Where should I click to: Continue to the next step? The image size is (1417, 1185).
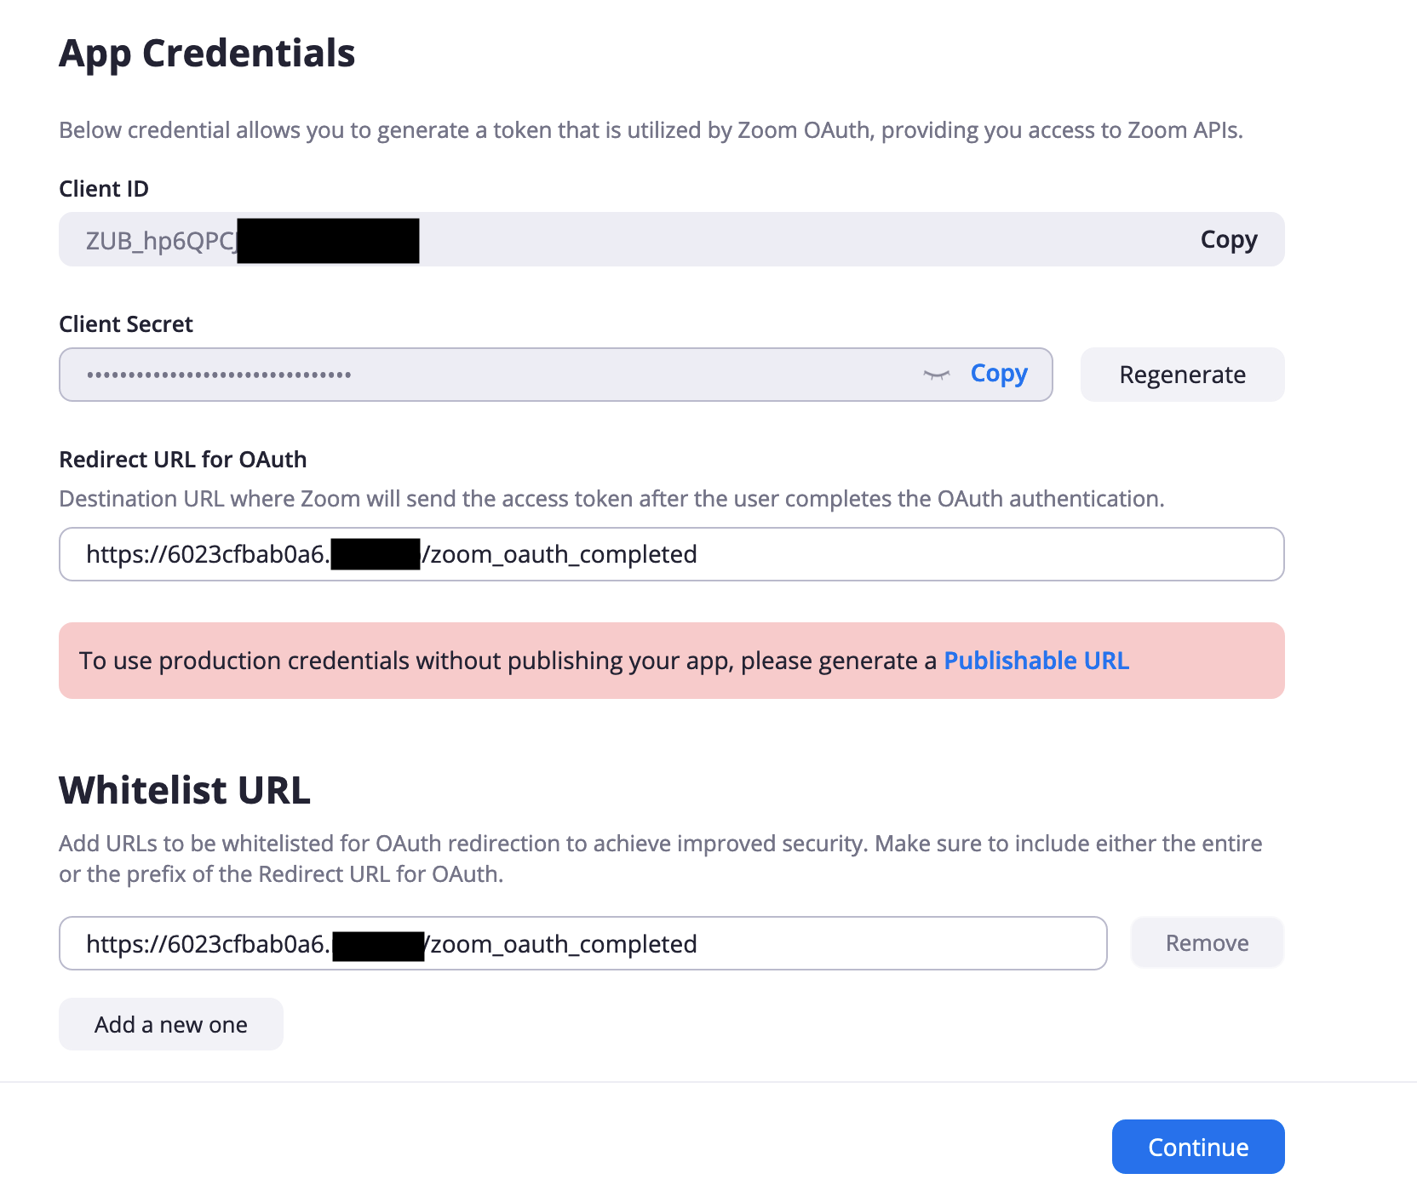1197,1147
